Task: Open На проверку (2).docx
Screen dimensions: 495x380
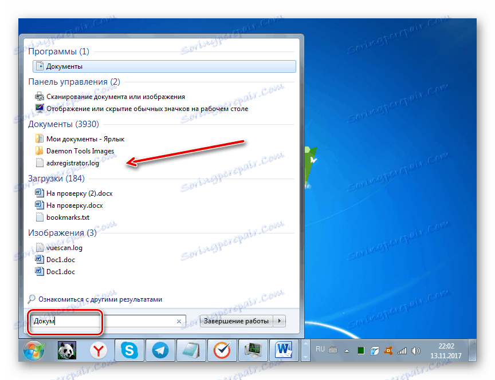Action: (79, 193)
